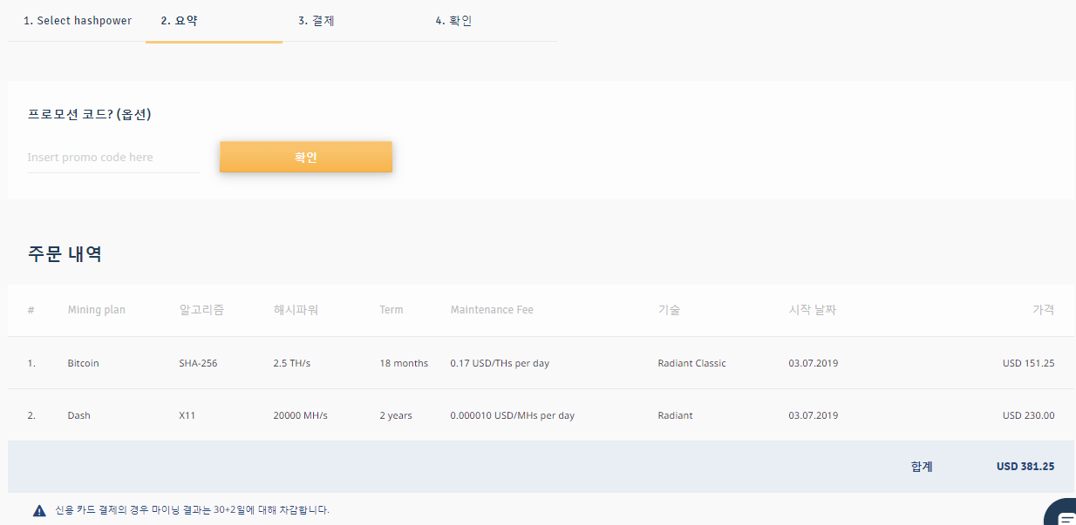
Task: Select the Dash mining plan cell
Action: pos(78,415)
